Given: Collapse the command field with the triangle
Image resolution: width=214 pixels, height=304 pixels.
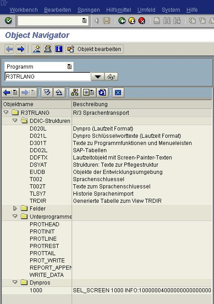Looking at the screenshot, I should pos(96,20).
